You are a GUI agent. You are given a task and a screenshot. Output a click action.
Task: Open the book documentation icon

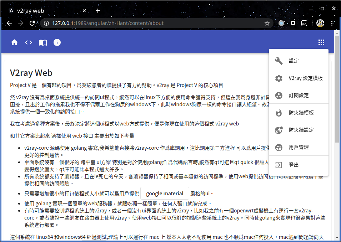43,42
